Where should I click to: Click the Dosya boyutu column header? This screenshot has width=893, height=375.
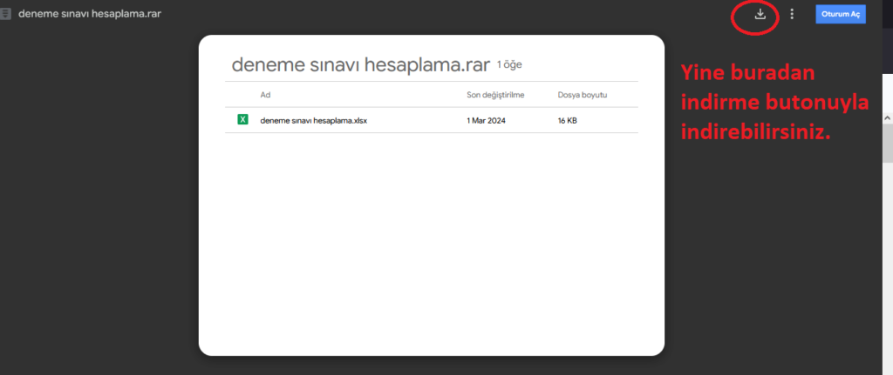click(582, 94)
